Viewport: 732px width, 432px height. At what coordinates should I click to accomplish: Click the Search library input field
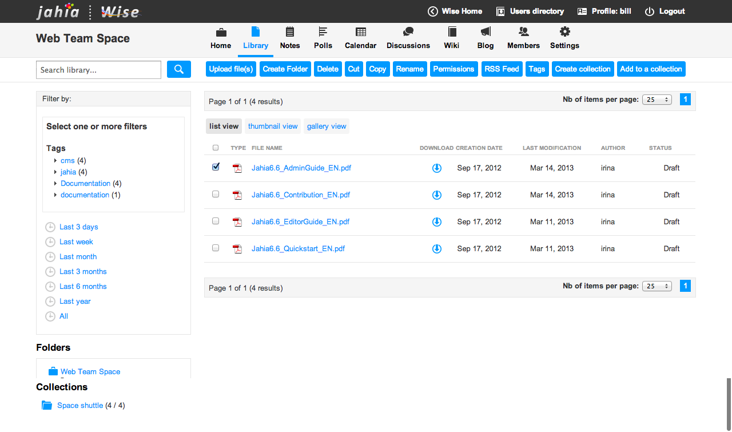[98, 70]
